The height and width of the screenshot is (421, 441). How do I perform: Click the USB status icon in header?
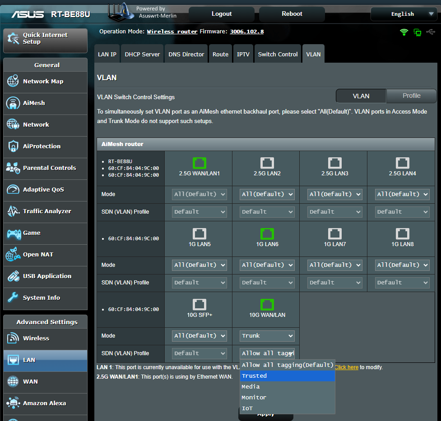pos(431,32)
